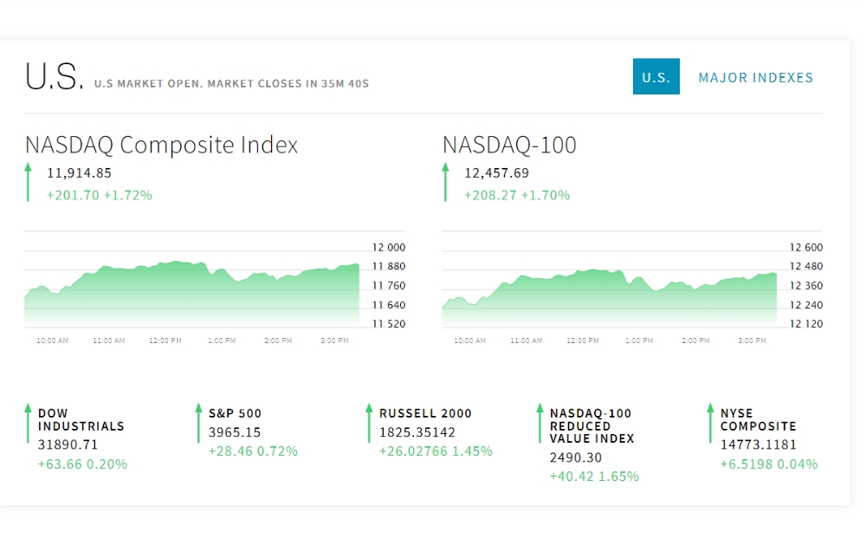Open the NYSE Composite index link
Viewport: 866px width, 545px height.
click(759, 419)
